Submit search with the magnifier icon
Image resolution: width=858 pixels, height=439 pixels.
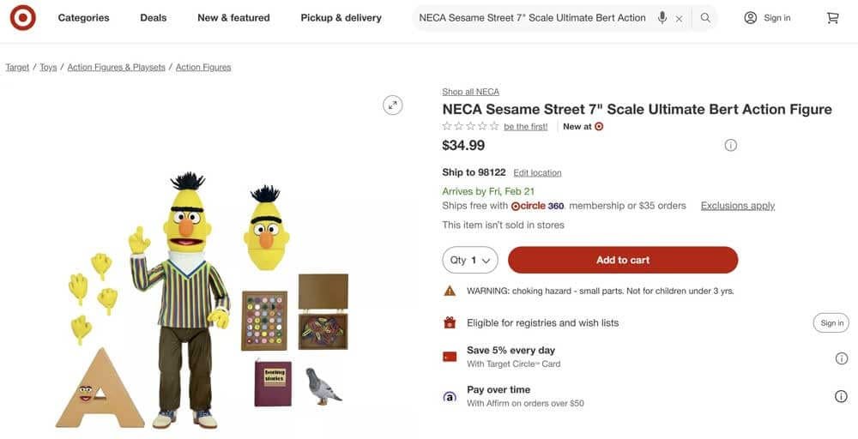(705, 17)
